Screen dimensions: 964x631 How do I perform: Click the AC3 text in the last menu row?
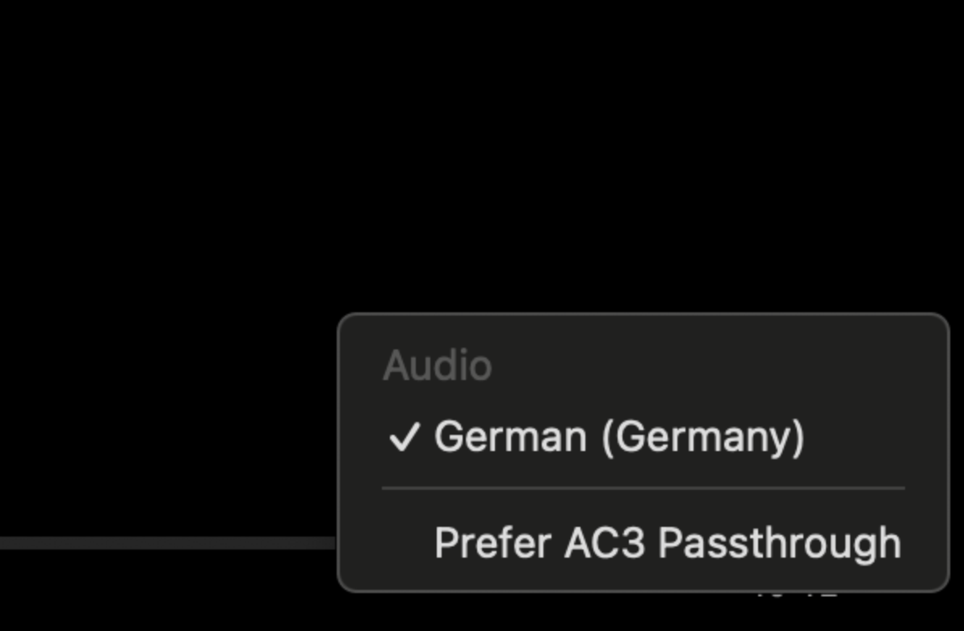(x=604, y=543)
